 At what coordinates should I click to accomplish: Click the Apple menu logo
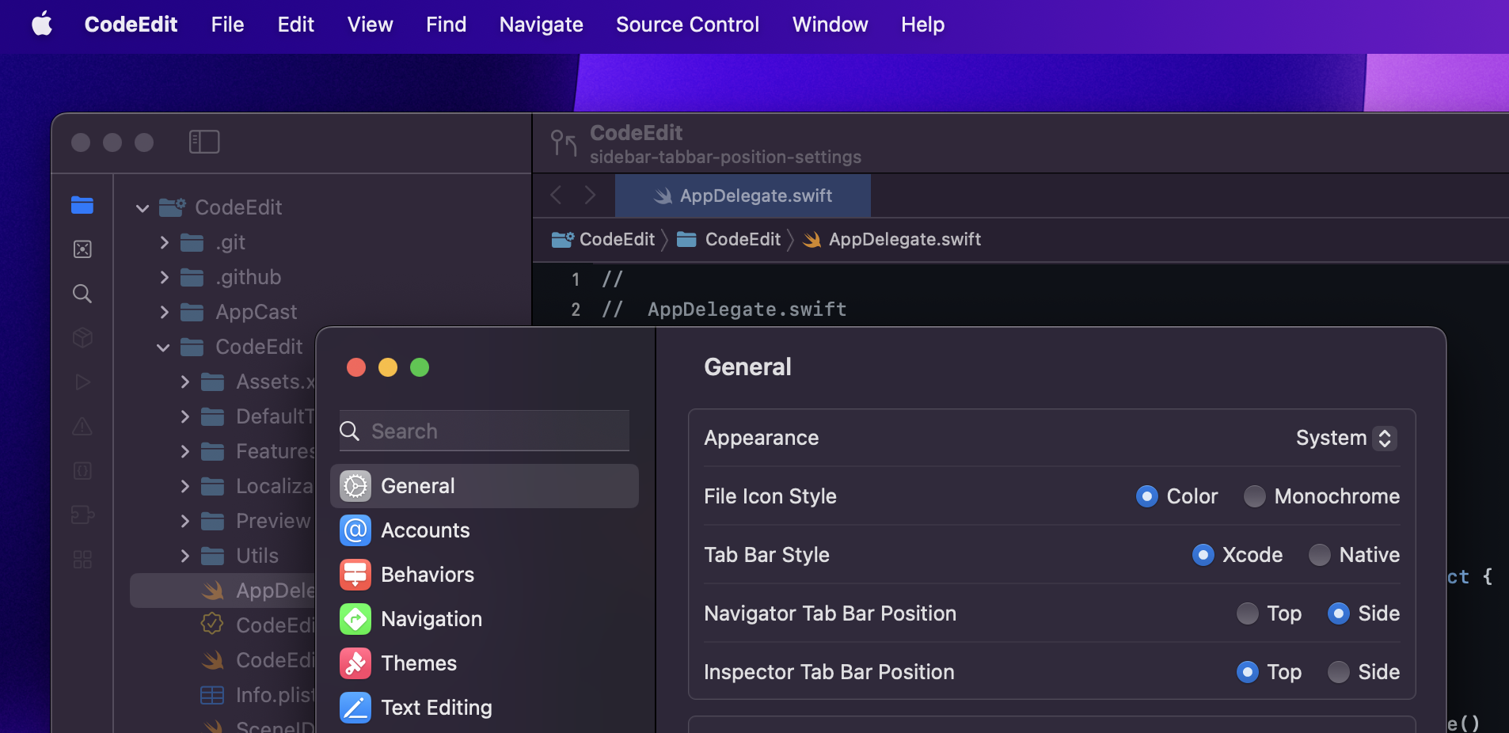[x=42, y=24]
